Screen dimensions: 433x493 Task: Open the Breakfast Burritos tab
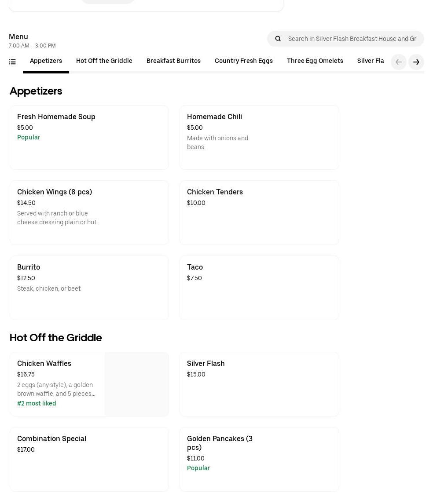(x=173, y=61)
